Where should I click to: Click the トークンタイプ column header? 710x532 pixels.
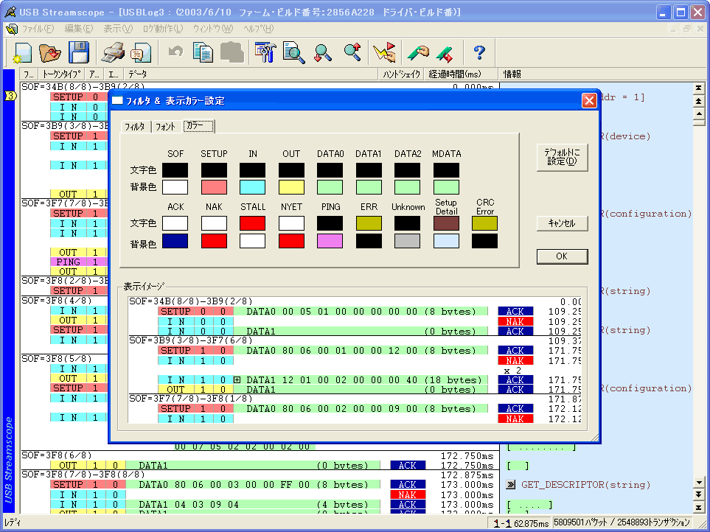[x=62, y=74]
